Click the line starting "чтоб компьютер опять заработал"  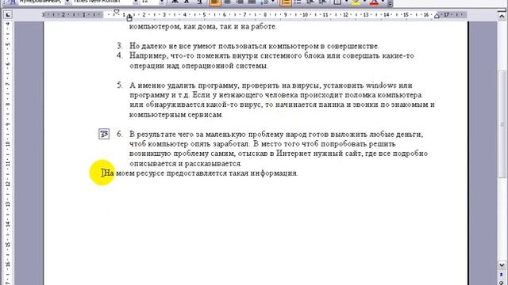click(x=263, y=144)
